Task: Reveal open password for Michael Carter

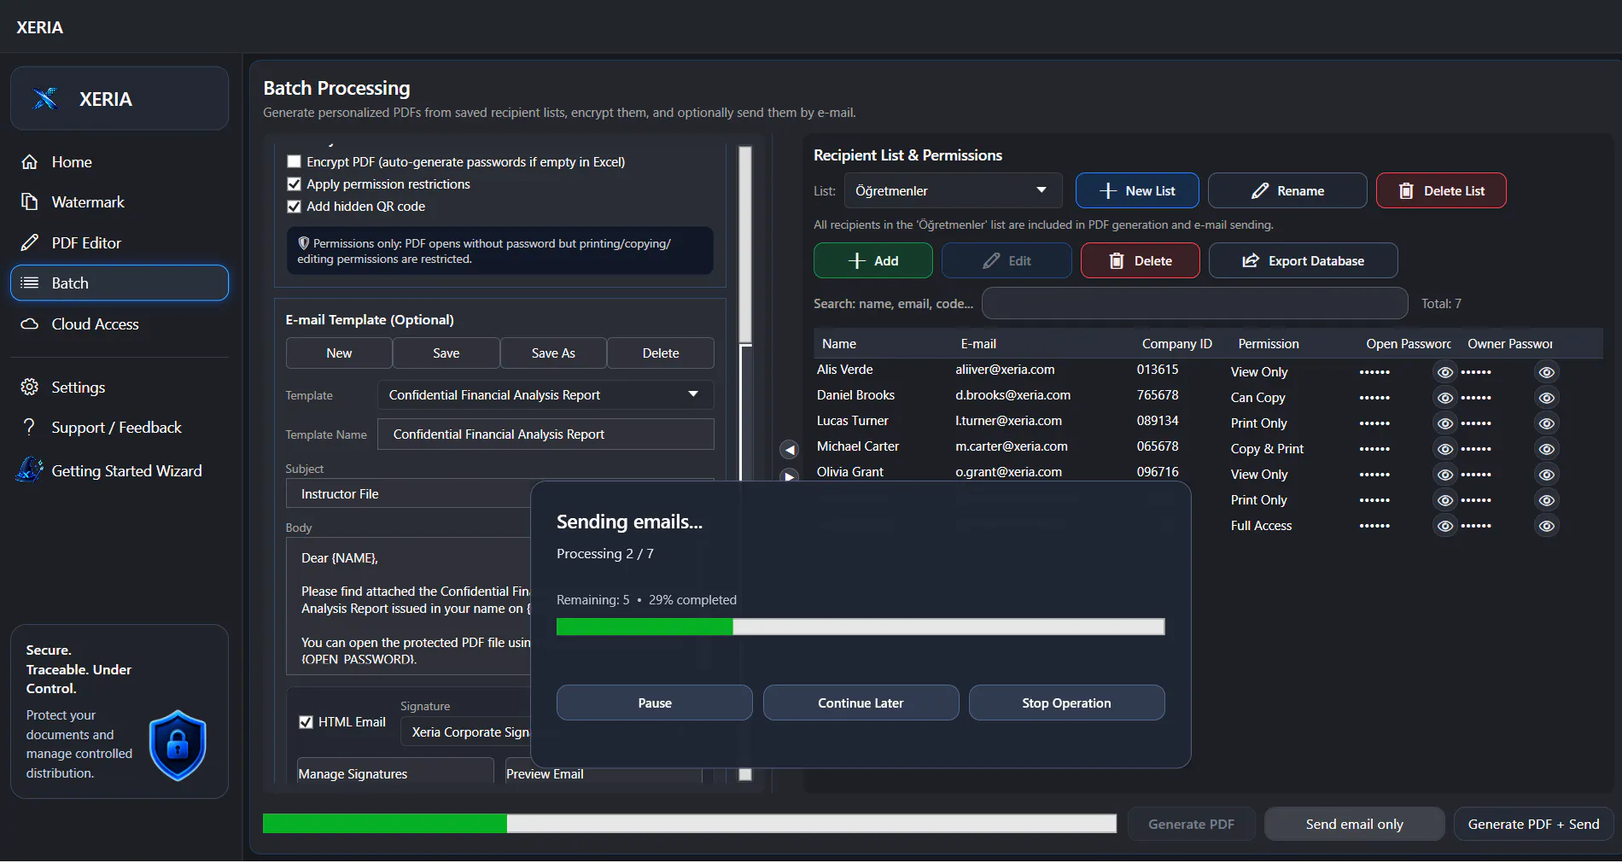Action: coord(1444,449)
